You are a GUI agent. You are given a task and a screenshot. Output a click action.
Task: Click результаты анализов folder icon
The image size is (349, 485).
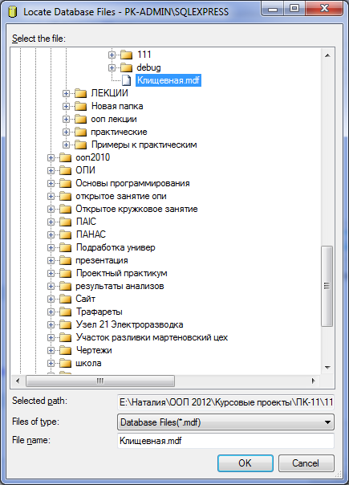point(65,286)
